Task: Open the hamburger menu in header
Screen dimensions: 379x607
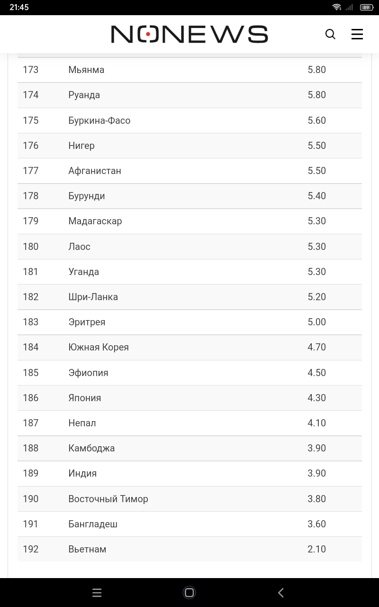Action: pyautogui.click(x=357, y=34)
